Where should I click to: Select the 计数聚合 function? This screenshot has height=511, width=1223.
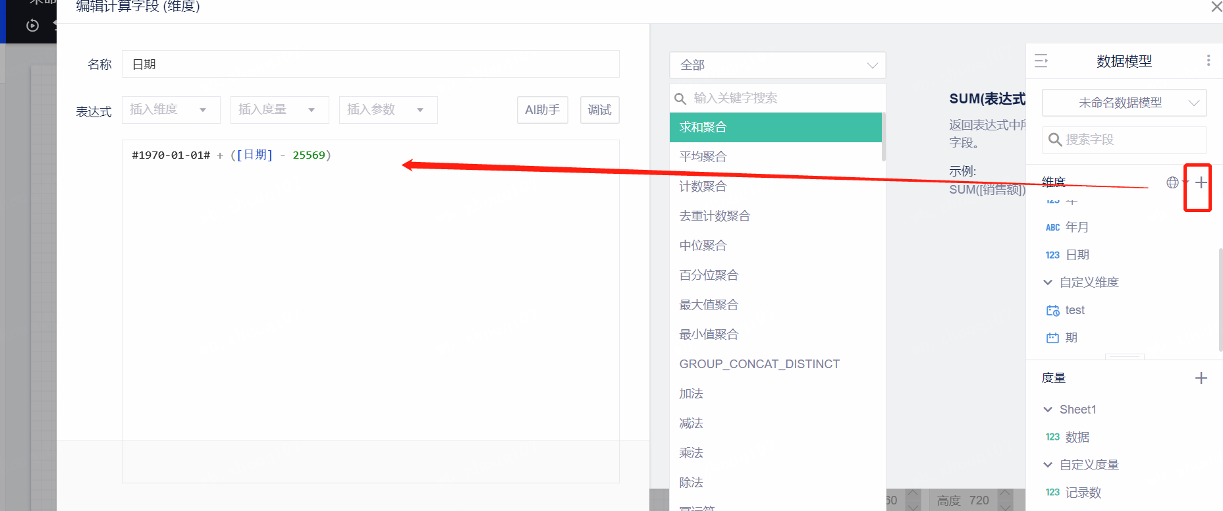[775, 186]
